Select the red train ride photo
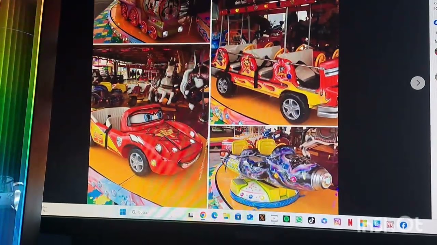Image resolution: width=437 pixels, height=245 pixels. click(152, 21)
